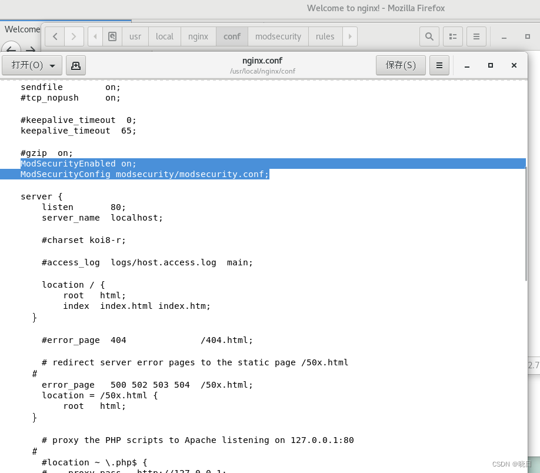Navigate to the rules folder breadcrumb
Screen dimensions: 540x473
[x=325, y=36]
